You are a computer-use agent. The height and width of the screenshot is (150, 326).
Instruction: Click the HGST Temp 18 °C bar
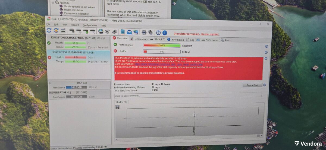coord(76,61)
